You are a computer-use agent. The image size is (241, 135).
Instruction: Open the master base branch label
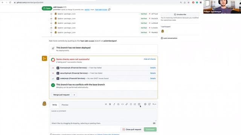(87, 10)
